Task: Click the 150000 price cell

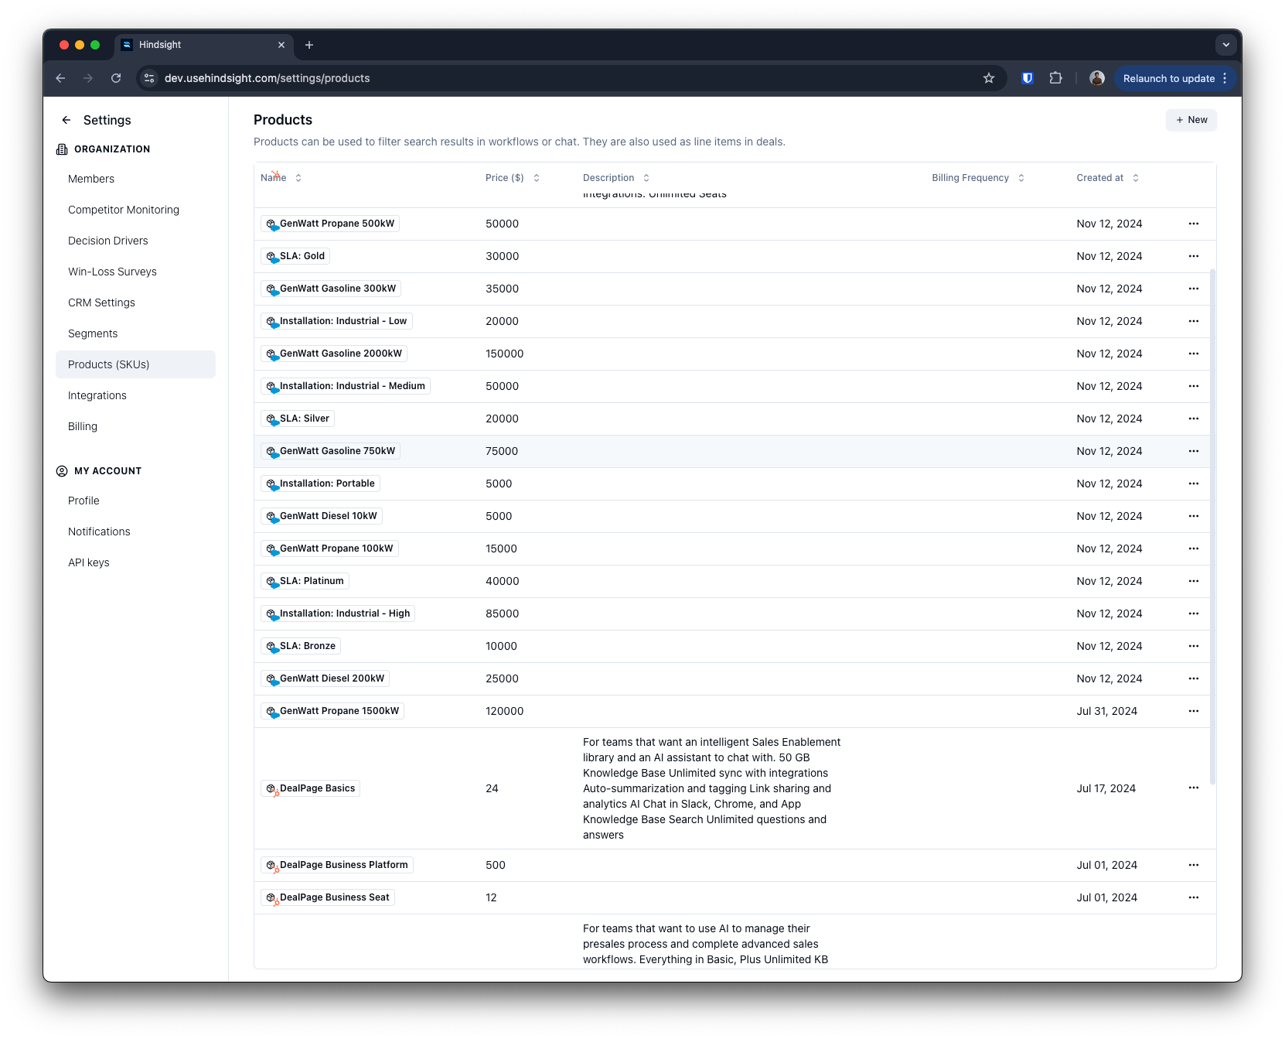Action: 504,354
